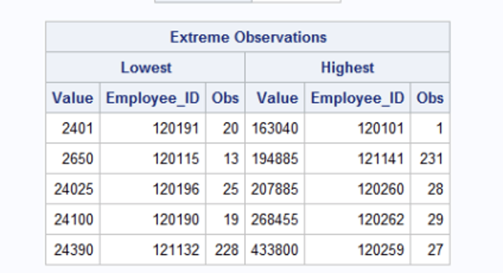Click Employee_ID 120262
This screenshot has height=273, width=503.
pos(381,220)
